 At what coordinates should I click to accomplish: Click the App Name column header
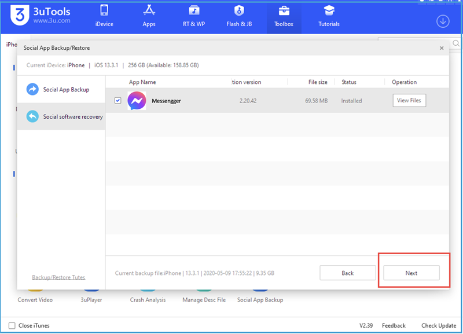[x=142, y=82]
